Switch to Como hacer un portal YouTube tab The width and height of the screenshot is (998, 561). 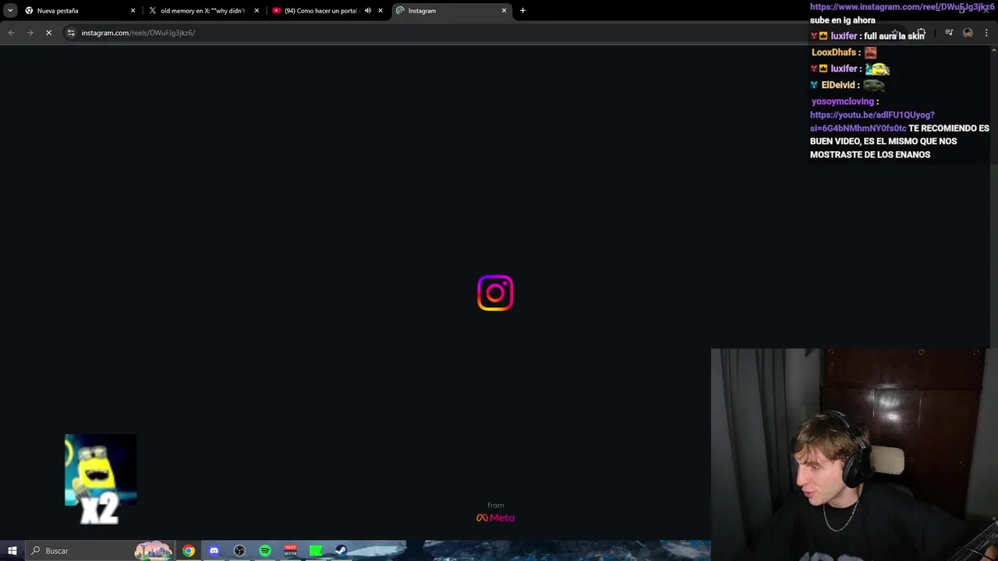pos(328,11)
